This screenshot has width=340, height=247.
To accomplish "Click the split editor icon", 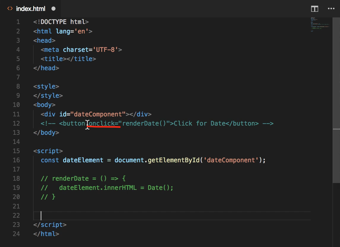I will click(x=315, y=9).
